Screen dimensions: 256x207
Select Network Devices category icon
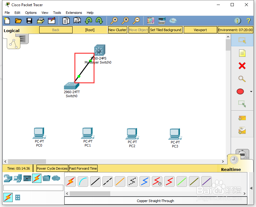coord(8,178)
